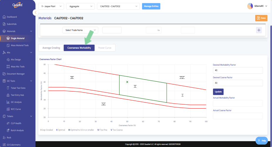Click the Rock section icon
Image resolution: width=272 pixels, height=147 pixels.
click(4, 138)
